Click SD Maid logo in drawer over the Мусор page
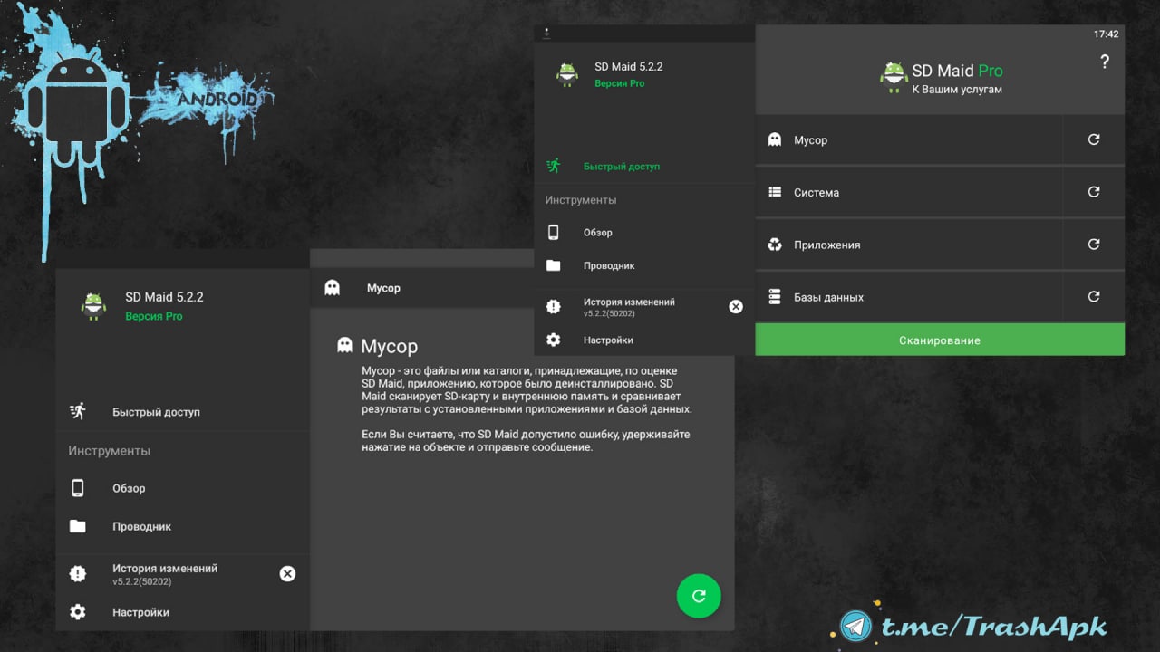Screen dimensions: 1160x652 click(x=93, y=306)
